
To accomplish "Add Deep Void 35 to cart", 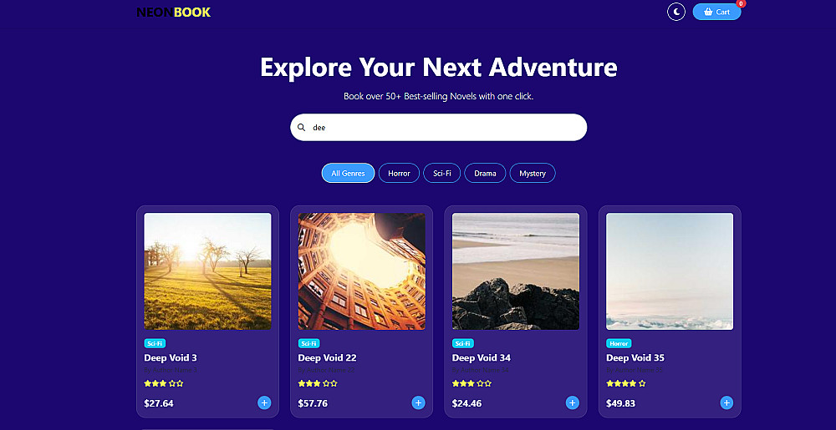I will tap(726, 402).
